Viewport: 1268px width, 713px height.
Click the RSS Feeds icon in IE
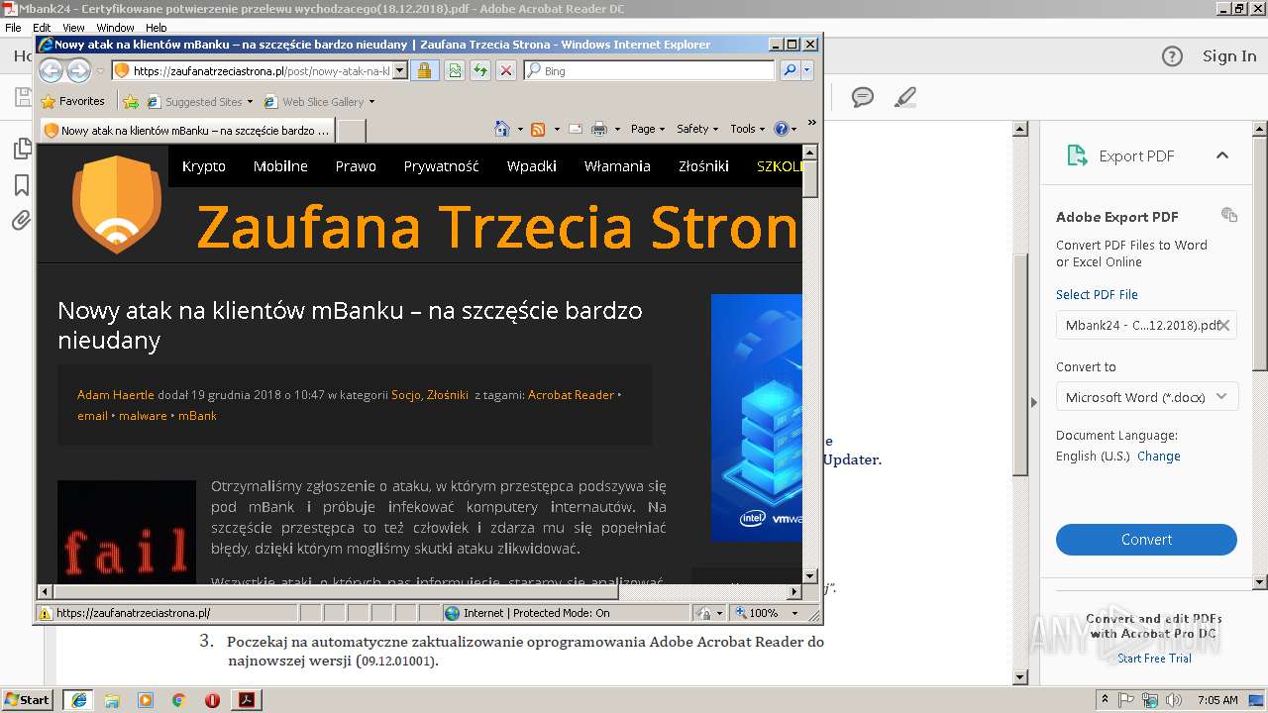(x=538, y=129)
